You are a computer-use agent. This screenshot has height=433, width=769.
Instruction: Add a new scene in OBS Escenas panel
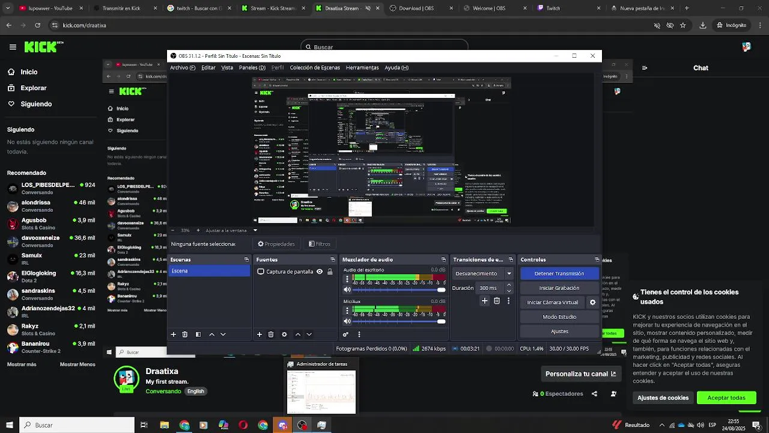click(174, 334)
